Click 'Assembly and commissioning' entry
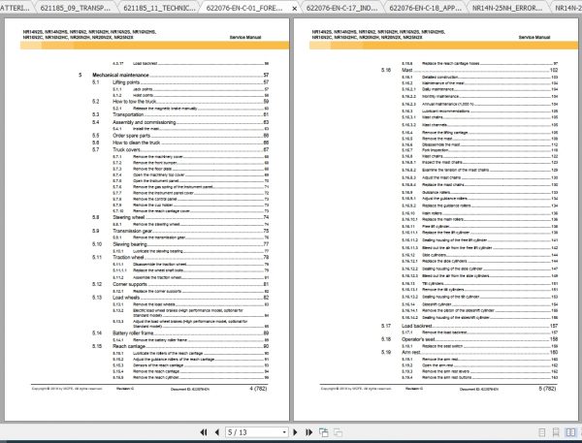 pos(180,122)
